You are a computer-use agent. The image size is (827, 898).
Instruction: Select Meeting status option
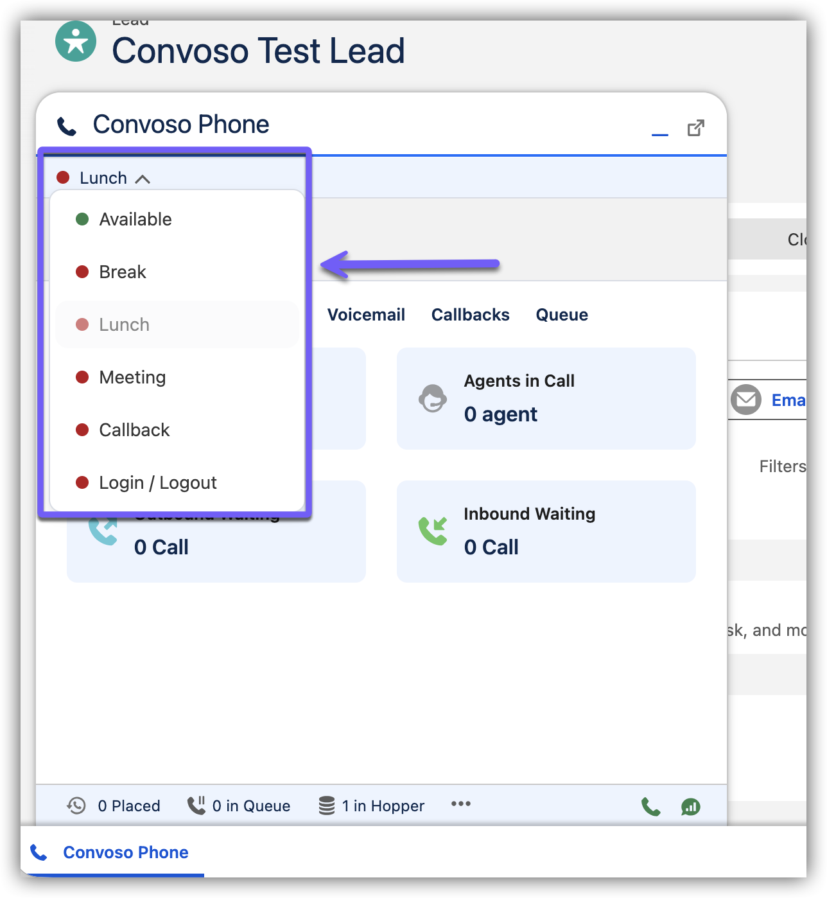tap(132, 378)
